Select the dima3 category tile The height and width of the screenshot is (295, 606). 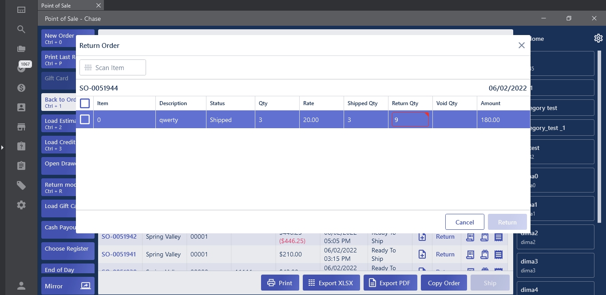(555, 265)
